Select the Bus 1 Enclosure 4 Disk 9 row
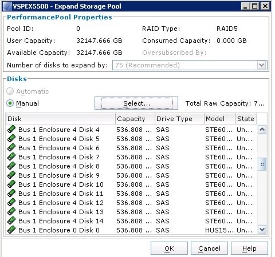Viewport: 275px width, 257px height. click(x=131, y=175)
